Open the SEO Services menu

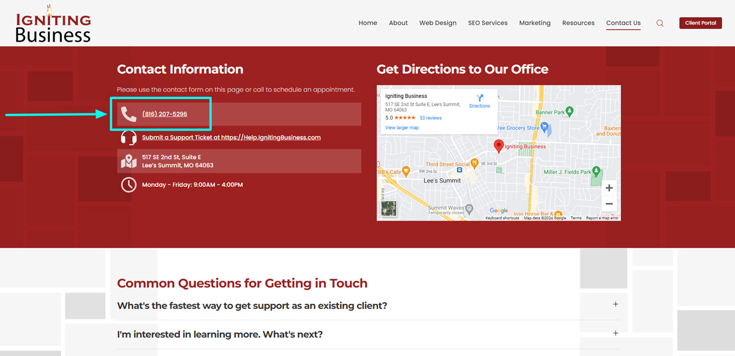pos(488,23)
